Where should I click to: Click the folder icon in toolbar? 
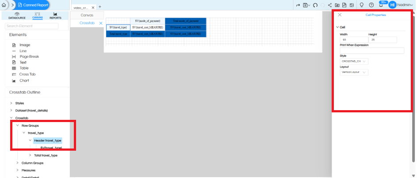pyautogui.click(x=337, y=5)
